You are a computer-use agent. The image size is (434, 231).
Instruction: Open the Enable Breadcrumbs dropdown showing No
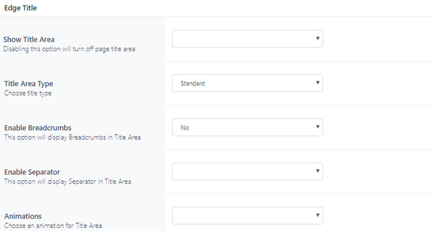coord(248,127)
